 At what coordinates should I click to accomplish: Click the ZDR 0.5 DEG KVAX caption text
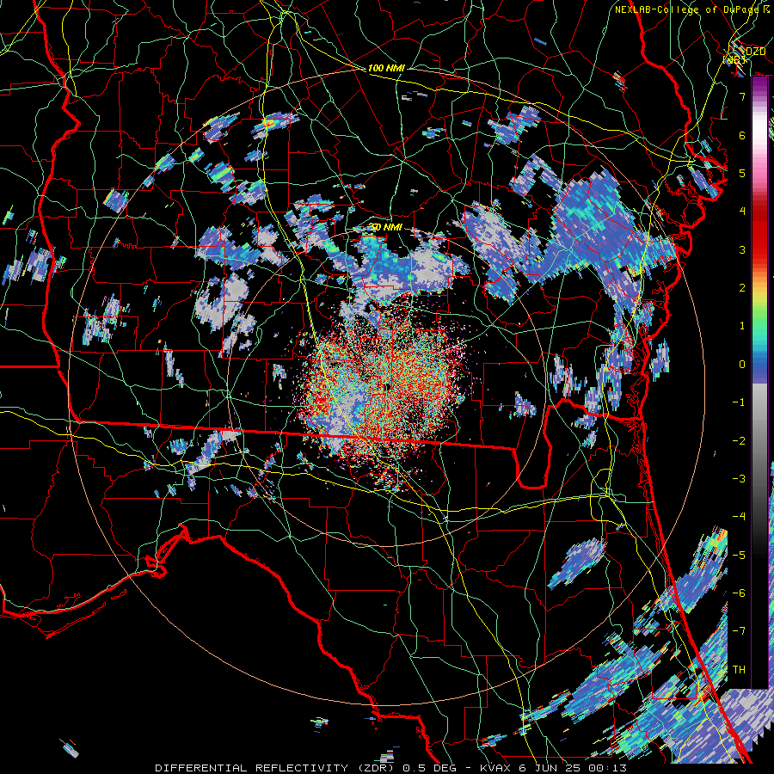pyautogui.click(x=391, y=768)
